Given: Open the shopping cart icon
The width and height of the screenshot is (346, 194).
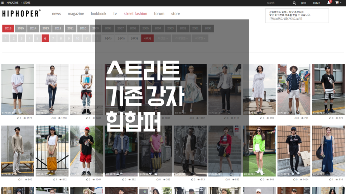Looking at the screenshot, I should pos(337,3).
